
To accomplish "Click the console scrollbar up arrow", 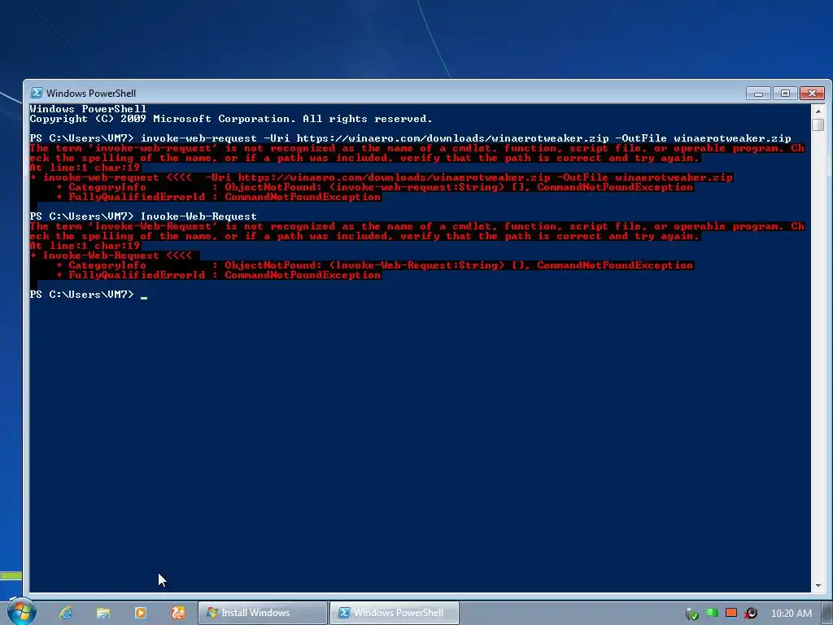I will coord(818,111).
